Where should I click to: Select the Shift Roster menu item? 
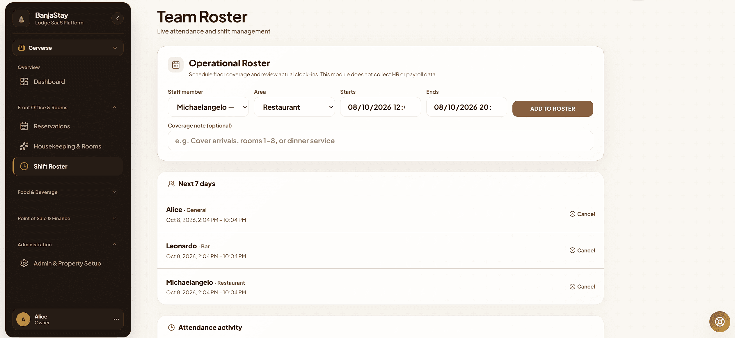[x=68, y=166]
